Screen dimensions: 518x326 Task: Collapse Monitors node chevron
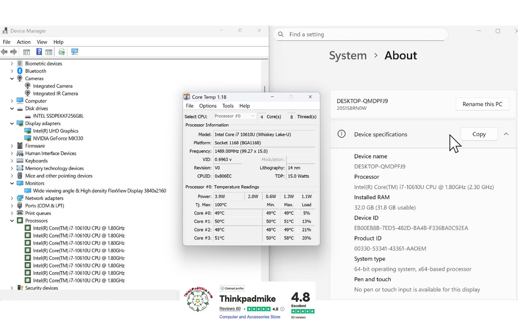(12, 183)
